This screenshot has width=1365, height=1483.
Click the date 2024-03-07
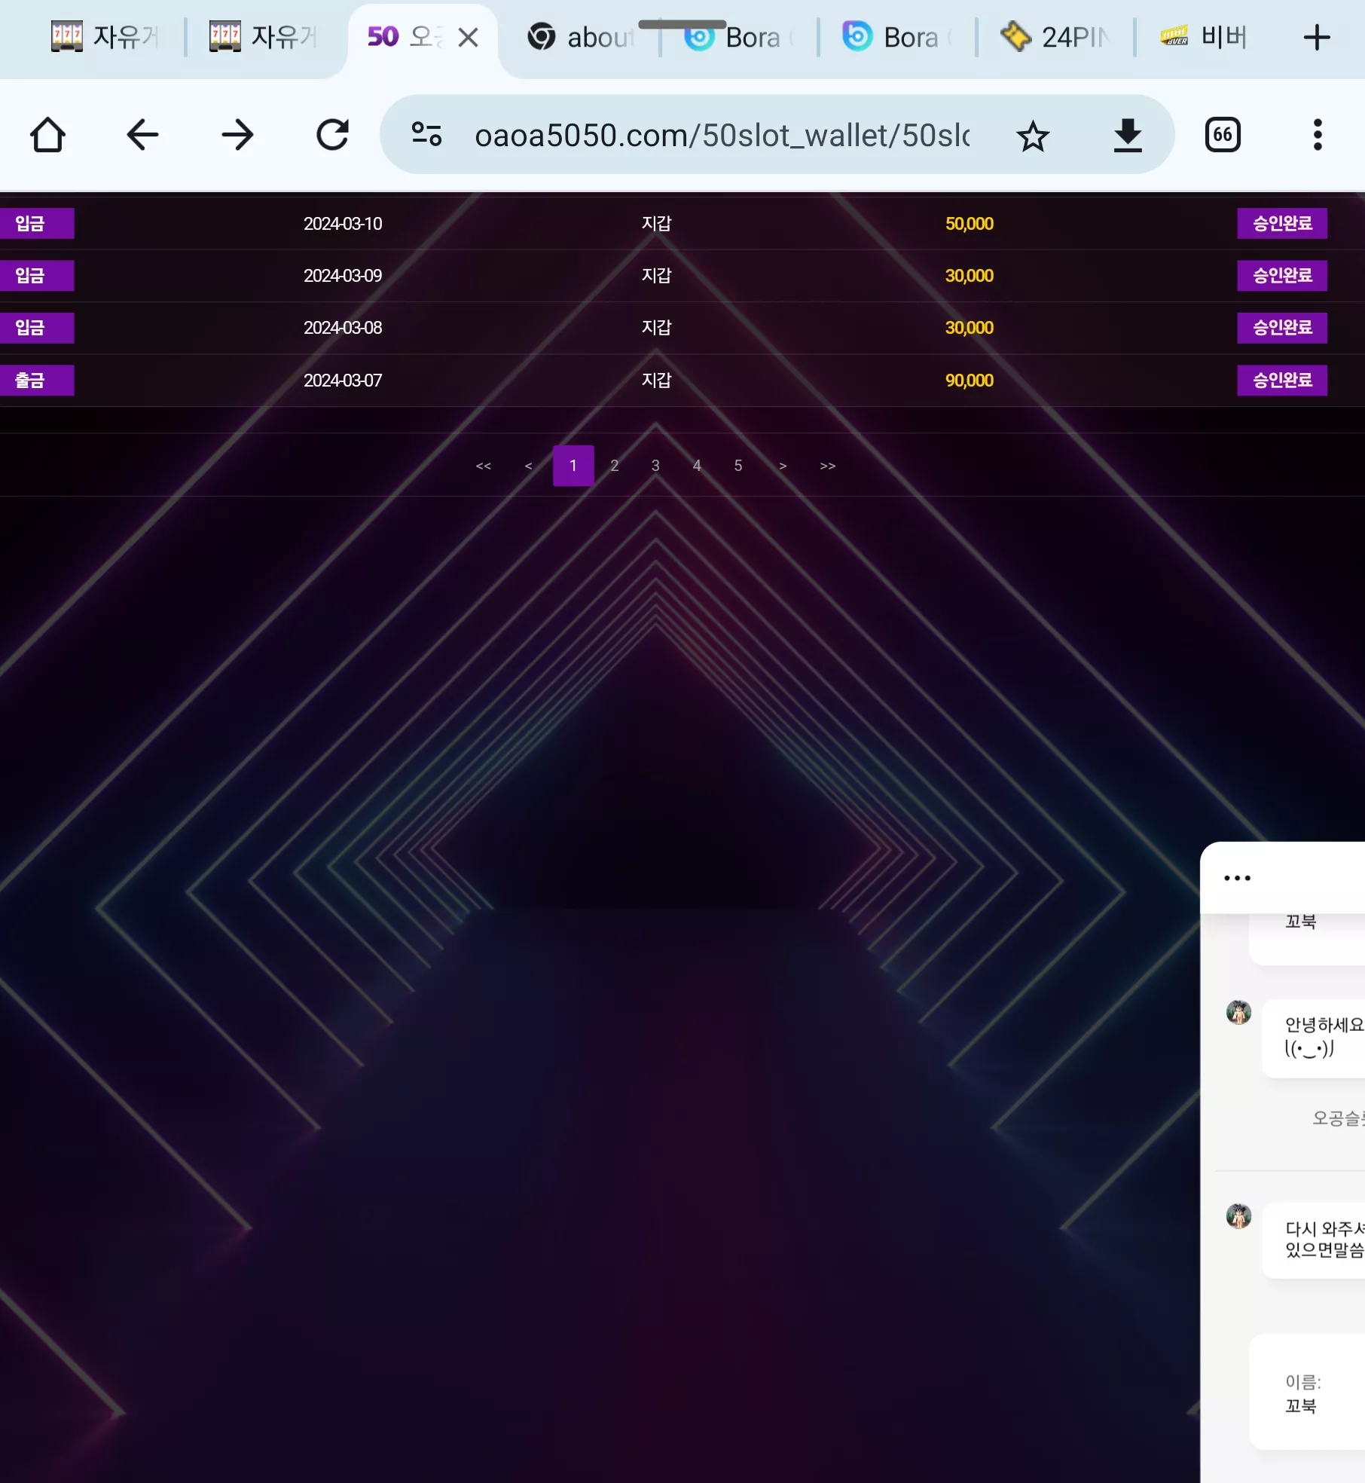pyautogui.click(x=343, y=381)
